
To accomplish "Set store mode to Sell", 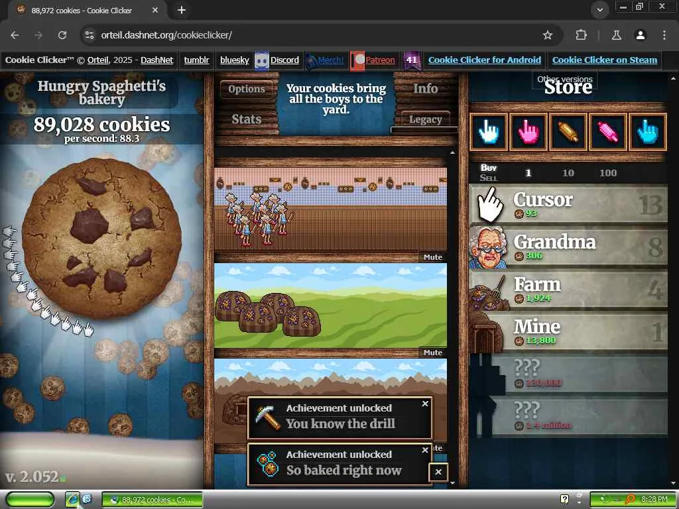I will (x=489, y=178).
